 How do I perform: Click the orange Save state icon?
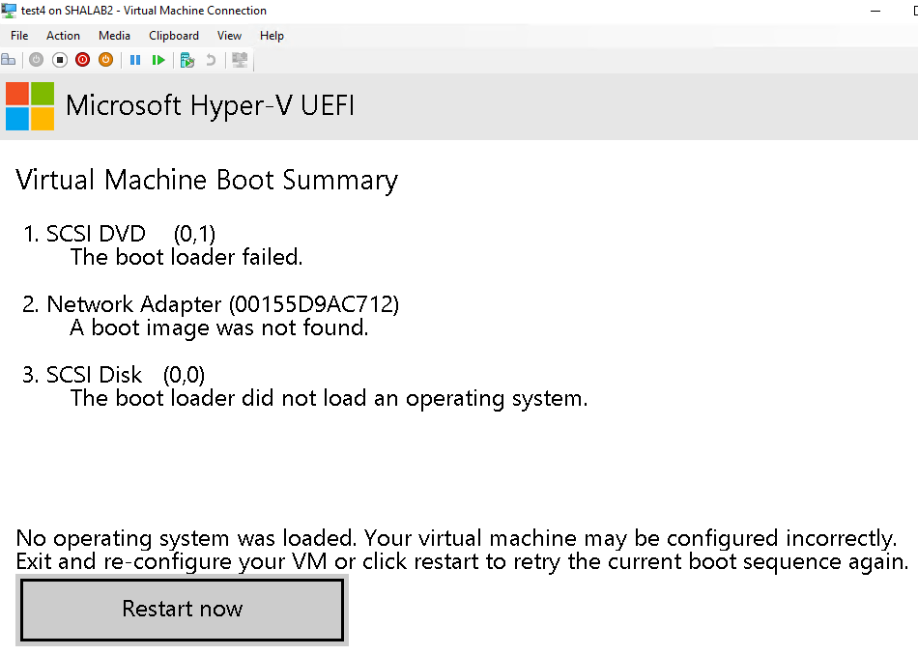106,60
